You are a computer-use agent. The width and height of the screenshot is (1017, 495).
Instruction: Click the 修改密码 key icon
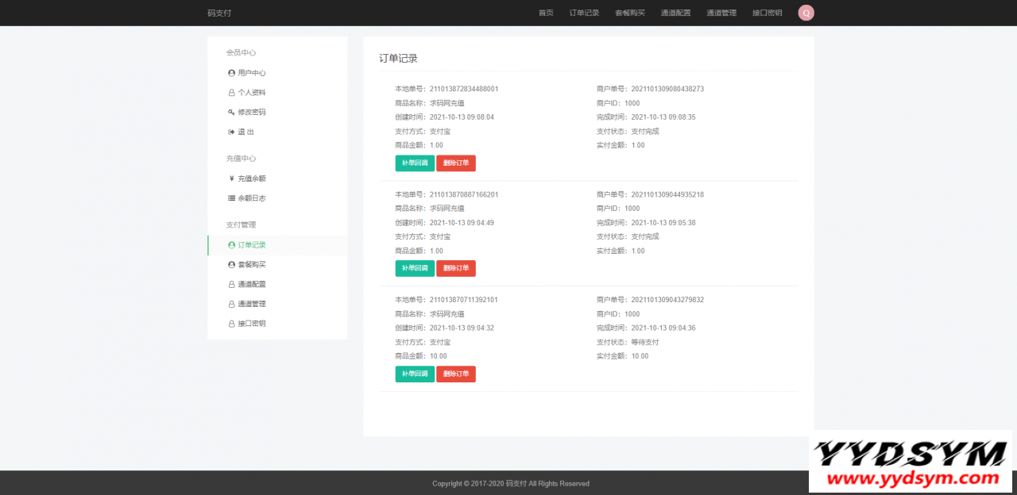pos(231,113)
